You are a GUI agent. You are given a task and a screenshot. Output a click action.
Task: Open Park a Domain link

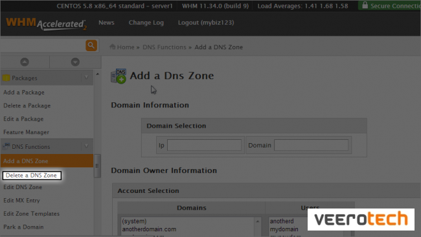23,227
